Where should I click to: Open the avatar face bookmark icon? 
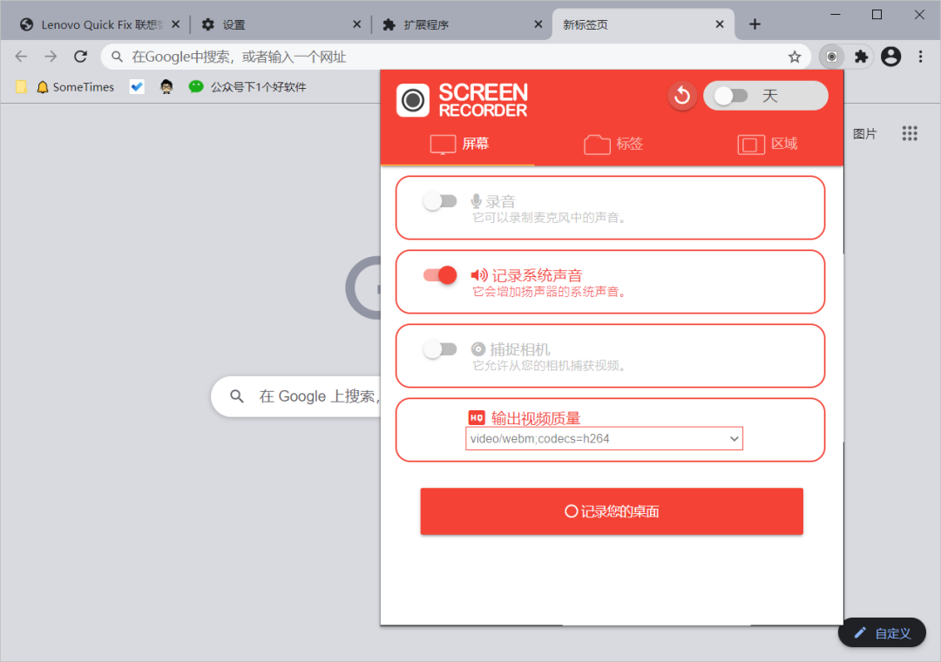[x=166, y=87]
